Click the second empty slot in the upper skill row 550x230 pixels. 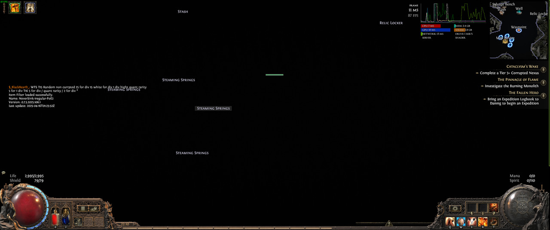pos(483,208)
